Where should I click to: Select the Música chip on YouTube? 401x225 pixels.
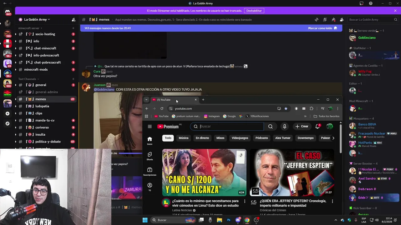point(184,138)
